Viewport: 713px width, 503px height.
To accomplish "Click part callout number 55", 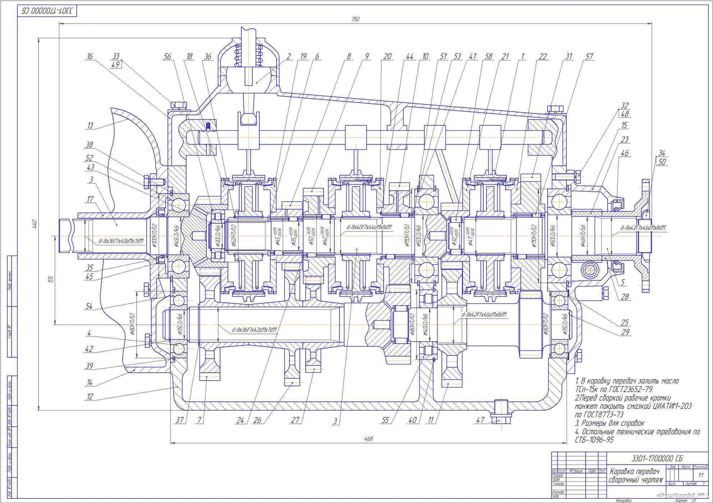I will click(x=385, y=420).
